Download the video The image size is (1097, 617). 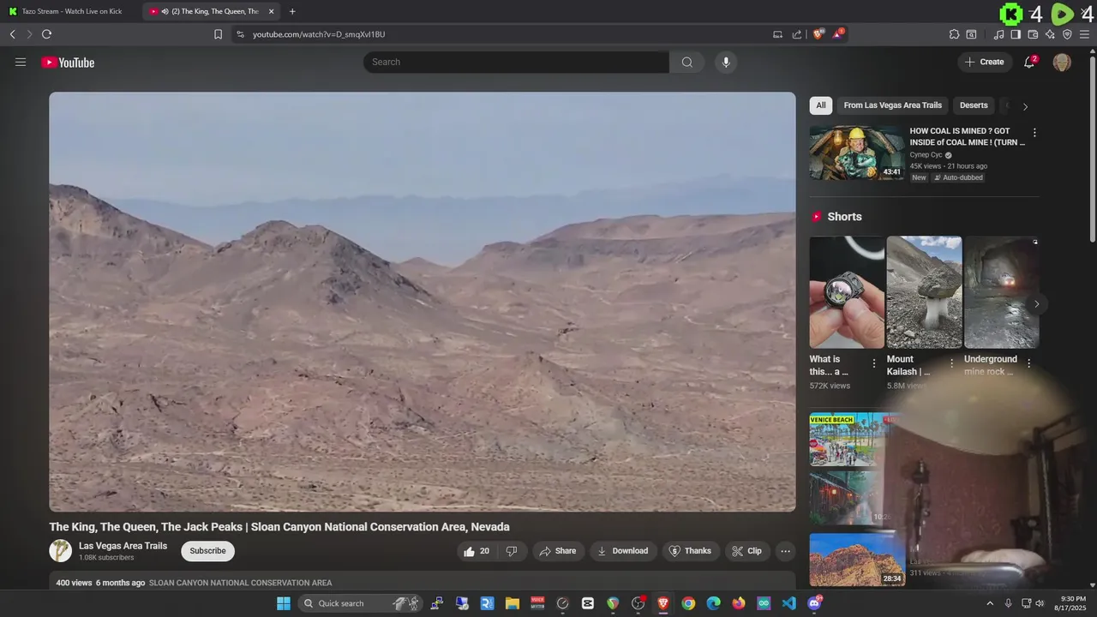[x=623, y=551]
